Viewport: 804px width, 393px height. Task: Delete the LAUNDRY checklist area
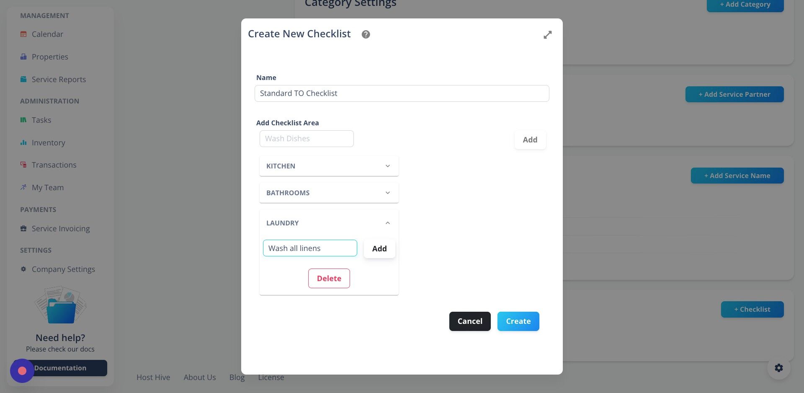tap(329, 278)
